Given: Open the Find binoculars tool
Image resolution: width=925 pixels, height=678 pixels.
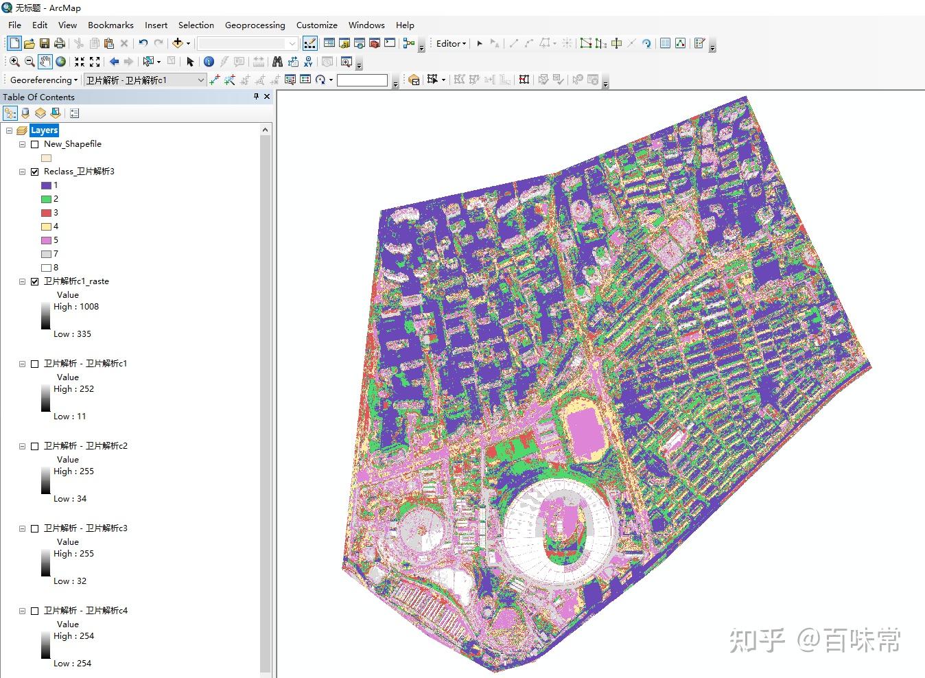Looking at the screenshot, I should 277,62.
